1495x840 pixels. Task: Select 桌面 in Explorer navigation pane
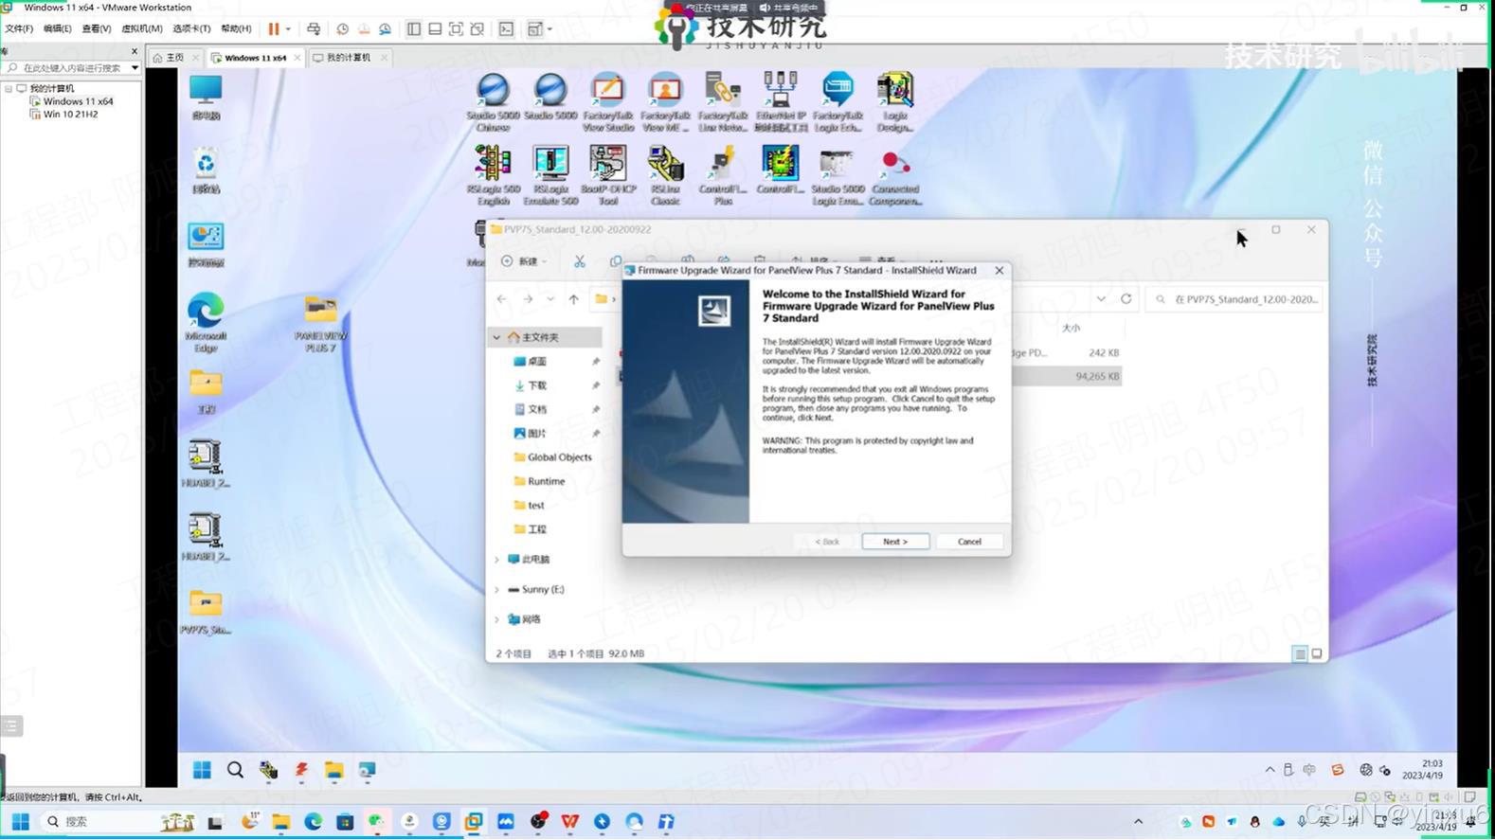click(x=536, y=362)
